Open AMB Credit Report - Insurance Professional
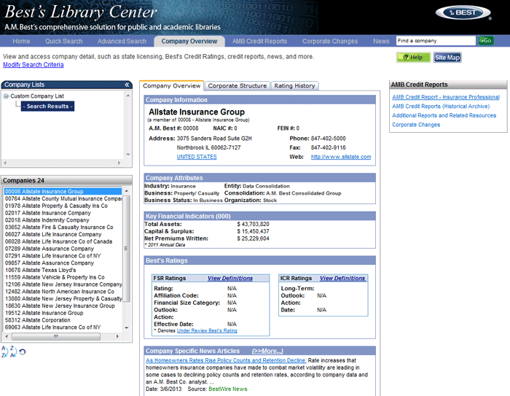The width and height of the screenshot is (510, 396). coord(446,97)
